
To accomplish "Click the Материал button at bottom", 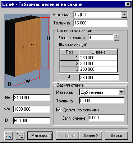I will click(40, 135).
